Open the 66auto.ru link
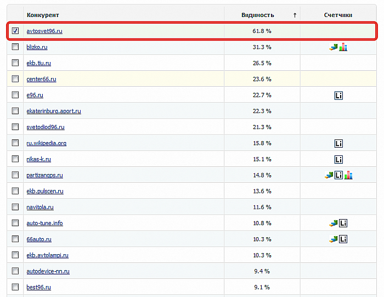The width and height of the screenshot is (384, 297). click(39, 239)
